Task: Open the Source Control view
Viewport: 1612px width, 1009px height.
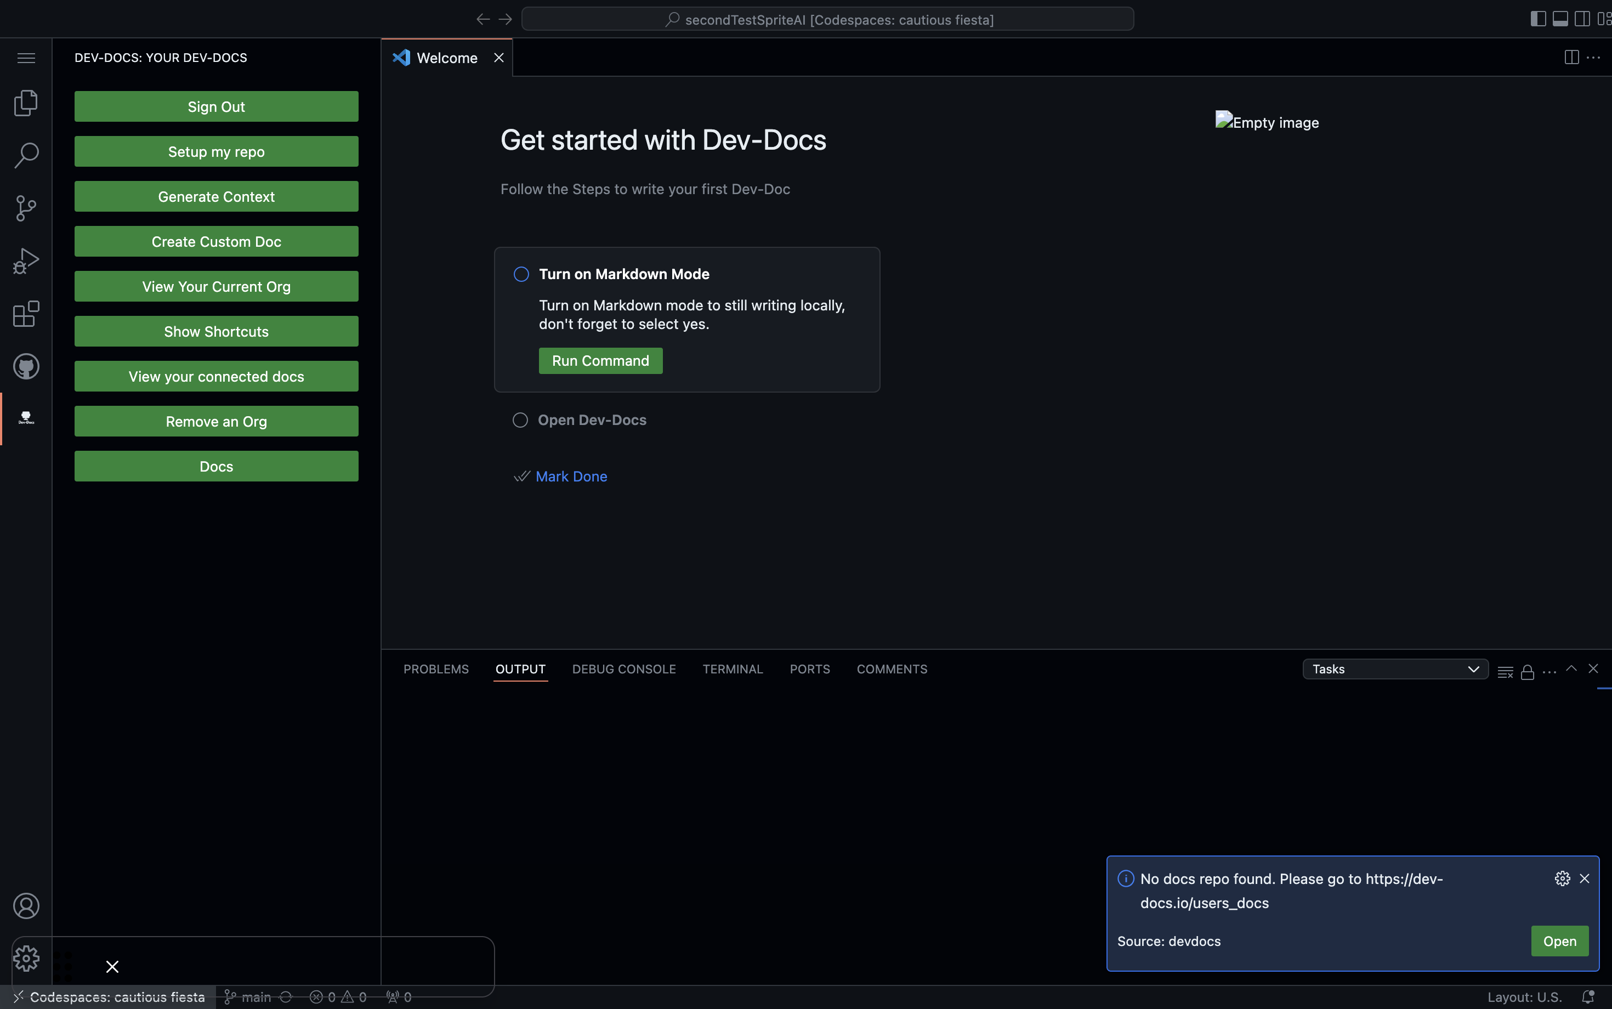Action: [26, 208]
